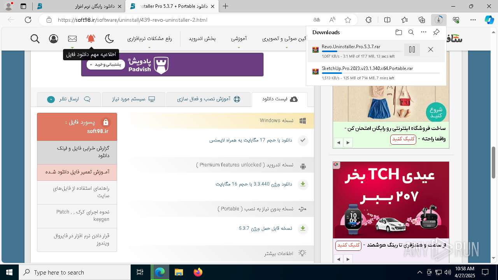The height and width of the screenshot is (280, 498).
Task: Switch to ارسال نظر tab
Action: click(x=69, y=99)
